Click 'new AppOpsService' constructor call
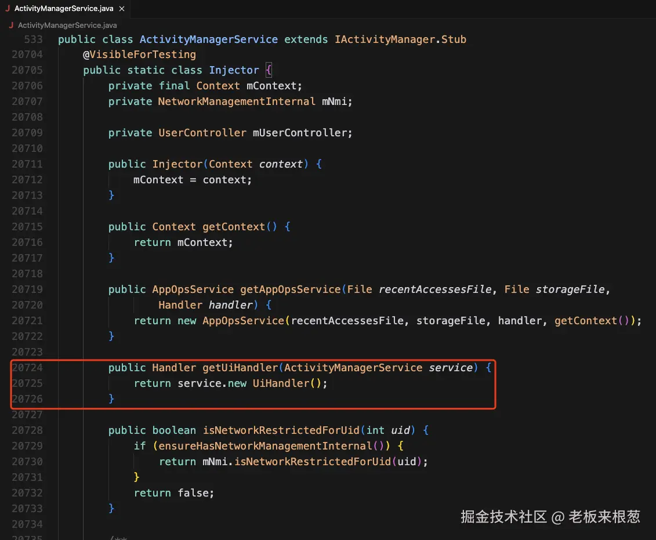The width and height of the screenshot is (656, 540). (230, 321)
